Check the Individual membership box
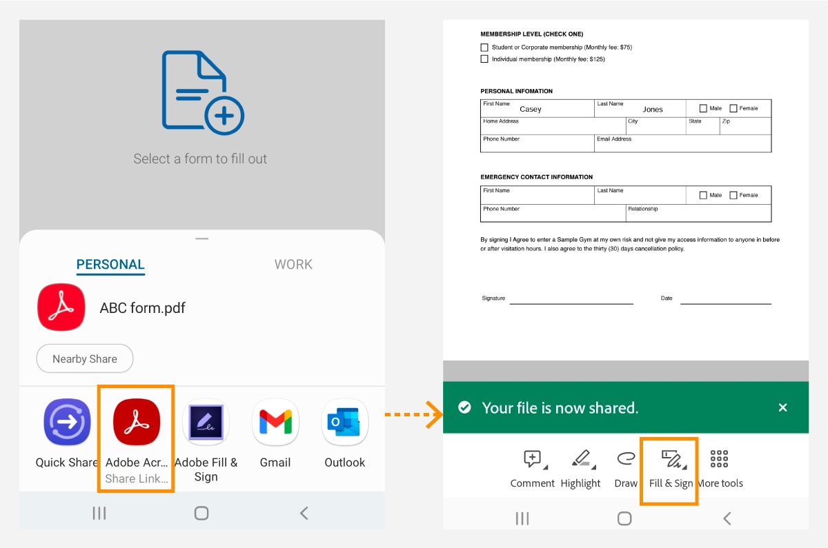The width and height of the screenshot is (828, 548). point(484,59)
